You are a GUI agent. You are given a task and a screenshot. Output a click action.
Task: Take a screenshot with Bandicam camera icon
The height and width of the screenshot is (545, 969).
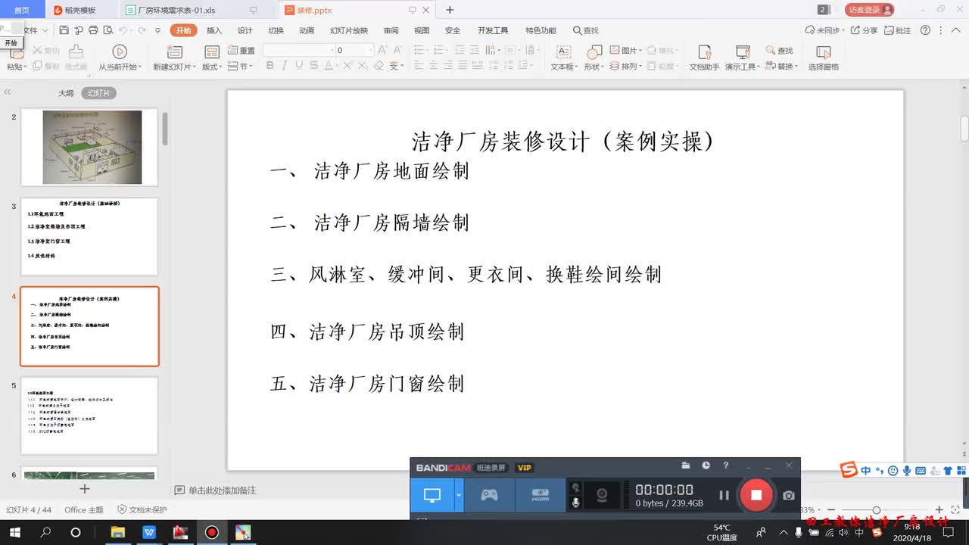click(789, 495)
